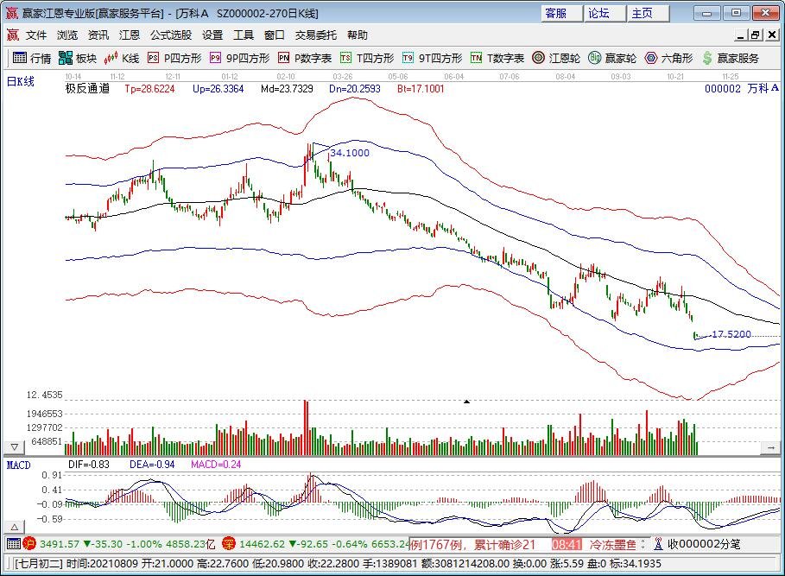Screen dimensions: 785x576
Task: Open the 交易委托 menu
Action: pyautogui.click(x=315, y=35)
